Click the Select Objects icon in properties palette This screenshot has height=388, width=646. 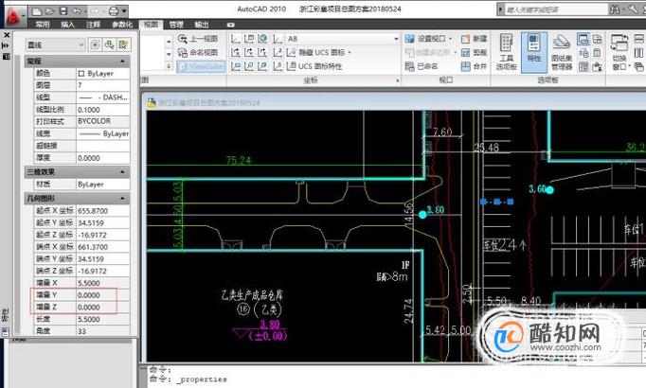click(109, 44)
